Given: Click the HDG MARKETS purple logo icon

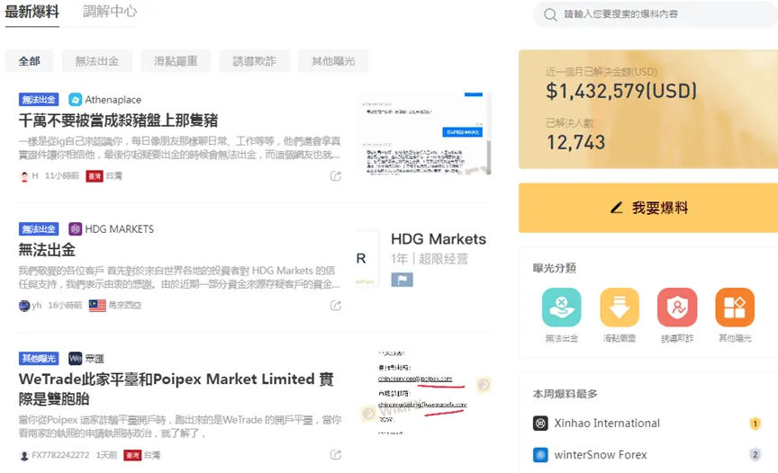Looking at the screenshot, I should (x=75, y=228).
